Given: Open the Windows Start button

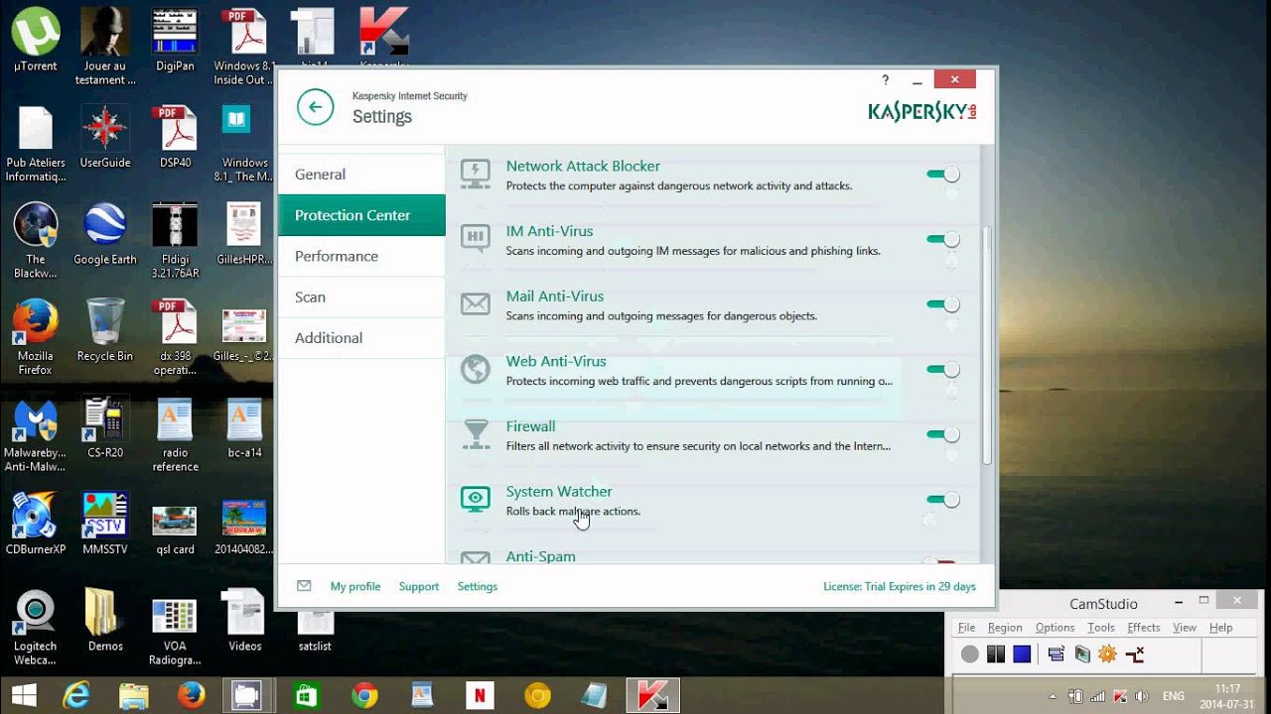Looking at the screenshot, I should tap(24, 696).
